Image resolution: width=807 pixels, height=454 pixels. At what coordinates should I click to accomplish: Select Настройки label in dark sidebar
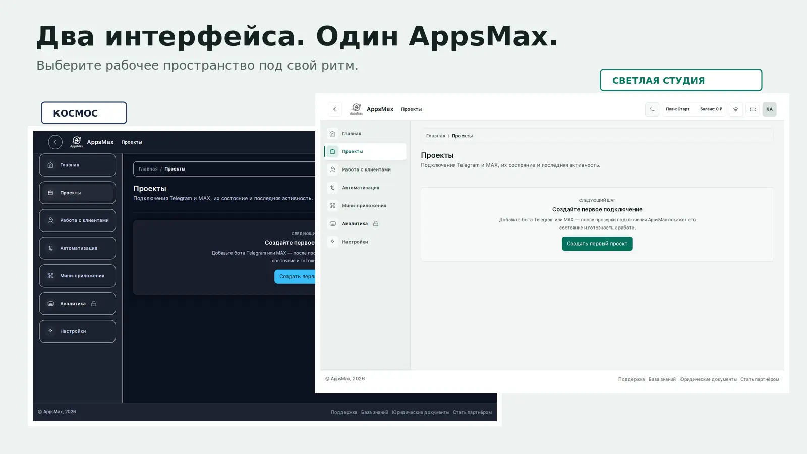pyautogui.click(x=73, y=331)
